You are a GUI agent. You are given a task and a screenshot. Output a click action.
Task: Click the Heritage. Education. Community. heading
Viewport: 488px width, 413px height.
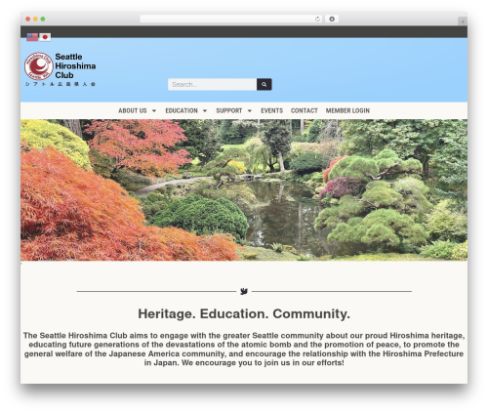point(244,313)
